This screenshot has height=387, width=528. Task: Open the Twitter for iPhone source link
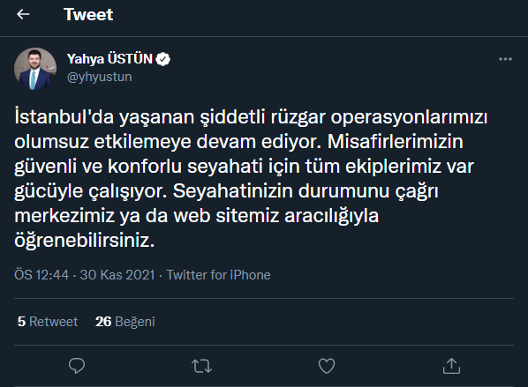(219, 275)
